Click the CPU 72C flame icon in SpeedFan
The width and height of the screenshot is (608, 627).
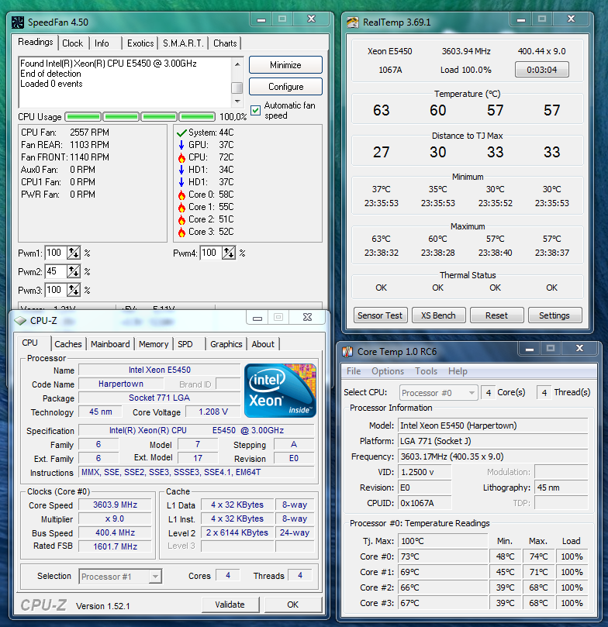(x=181, y=157)
